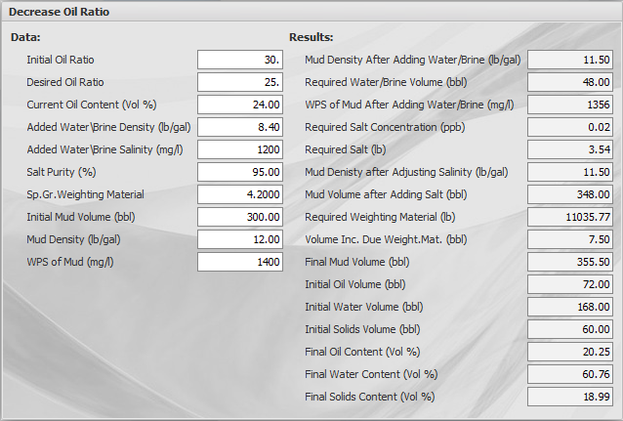Select the Mud Volume after Adding Salt result
Screen dimensions: 623x421
(x=570, y=194)
